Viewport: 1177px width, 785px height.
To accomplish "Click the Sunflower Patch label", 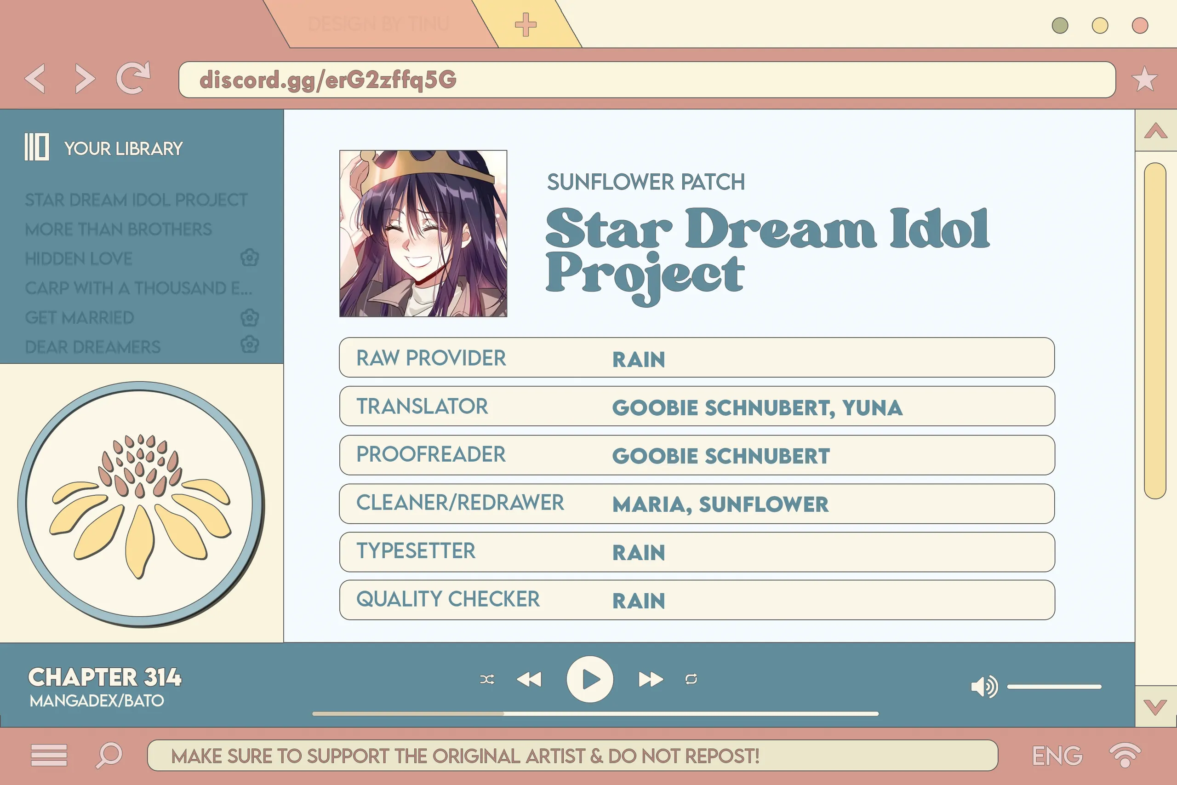I will click(x=646, y=182).
